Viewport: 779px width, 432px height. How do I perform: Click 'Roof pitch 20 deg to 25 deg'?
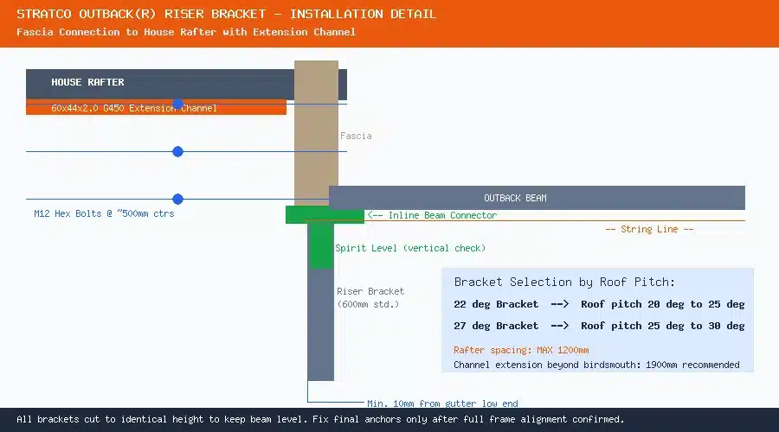663,304
